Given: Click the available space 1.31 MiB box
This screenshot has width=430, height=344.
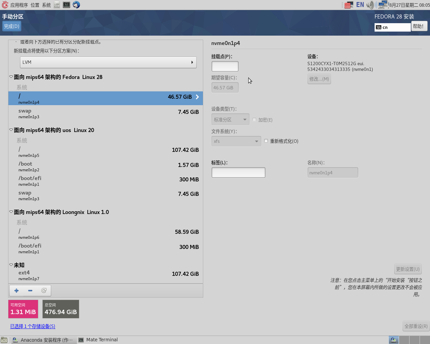Looking at the screenshot, I should pyautogui.click(x=23, y=309).
